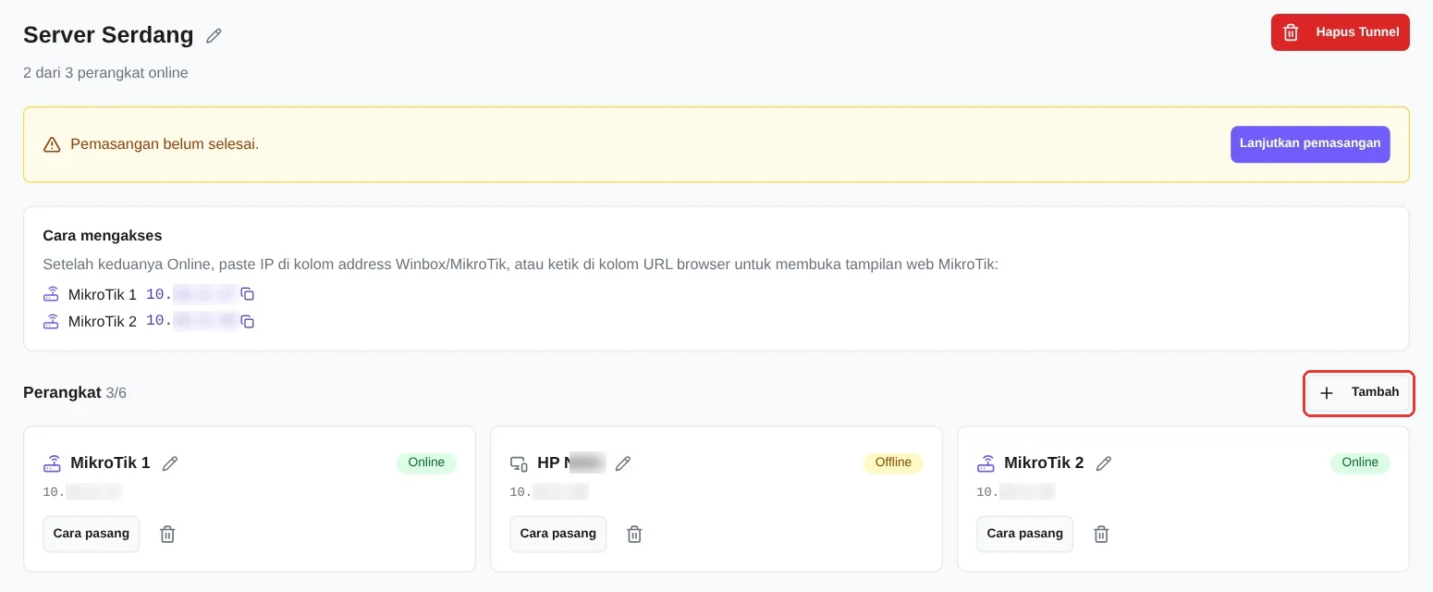This screenshot has width=1433, height=592.
Task: Copy the MikroTik 2 IP address
Action: (x=247, y=322)
